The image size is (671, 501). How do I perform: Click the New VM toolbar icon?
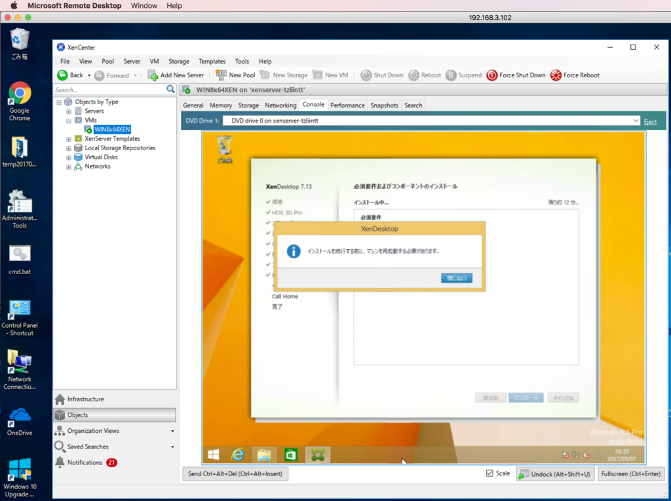[317, 75]
